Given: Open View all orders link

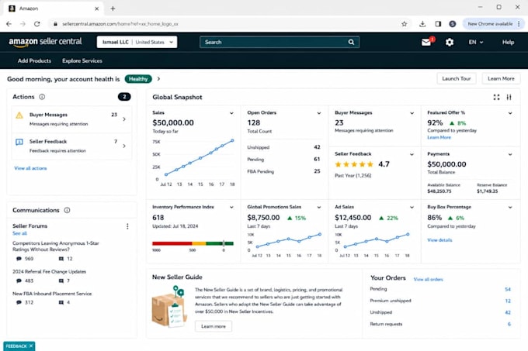Looking at the screenshot, I should [x=428, y=280].
